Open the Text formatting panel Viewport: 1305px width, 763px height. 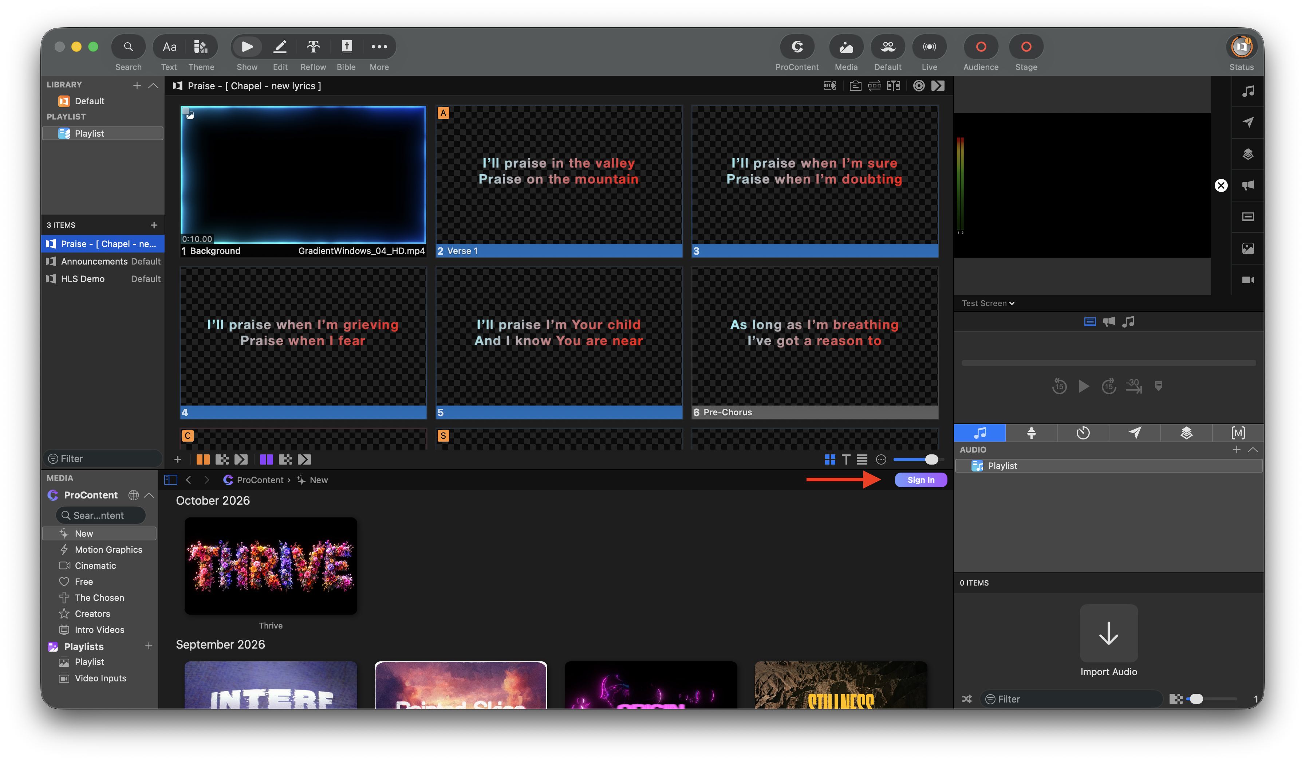click(169, 47)
